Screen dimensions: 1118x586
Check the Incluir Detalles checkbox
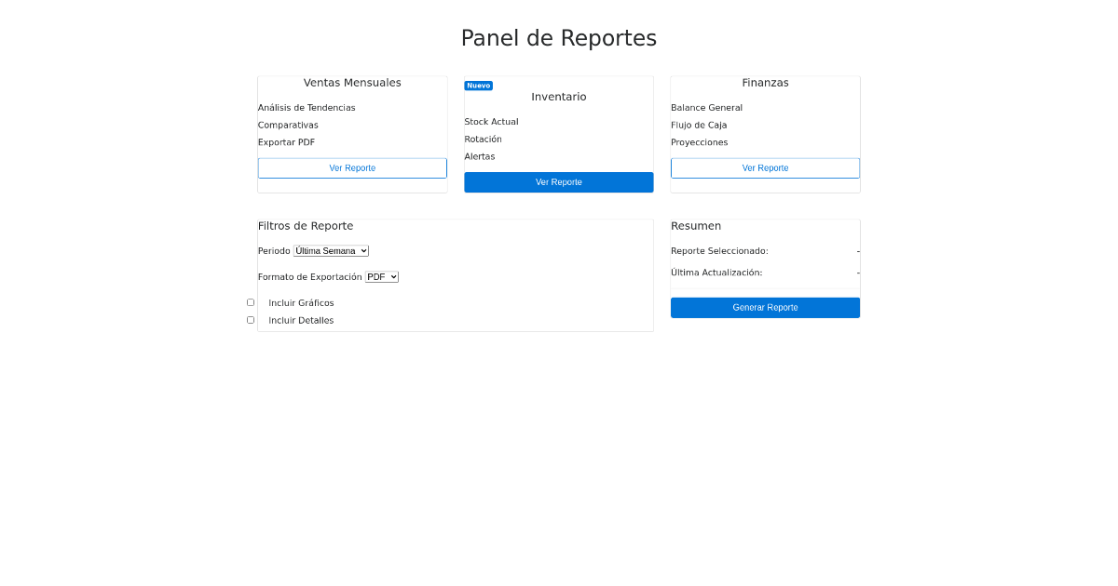251,320
